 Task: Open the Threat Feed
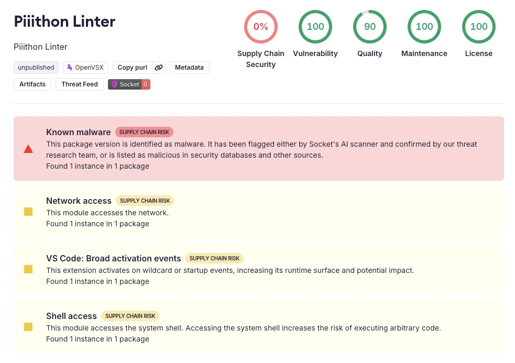[x=80, y=84]
